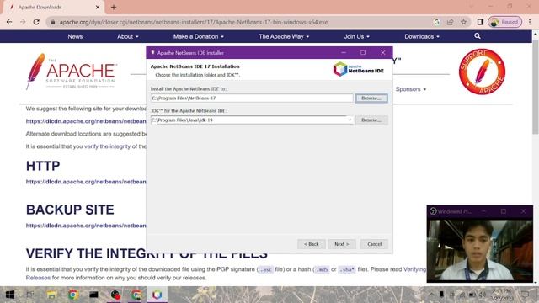Click the Apache Software Foundation logo
Screen dimensions: 539x303
(71, 72)
